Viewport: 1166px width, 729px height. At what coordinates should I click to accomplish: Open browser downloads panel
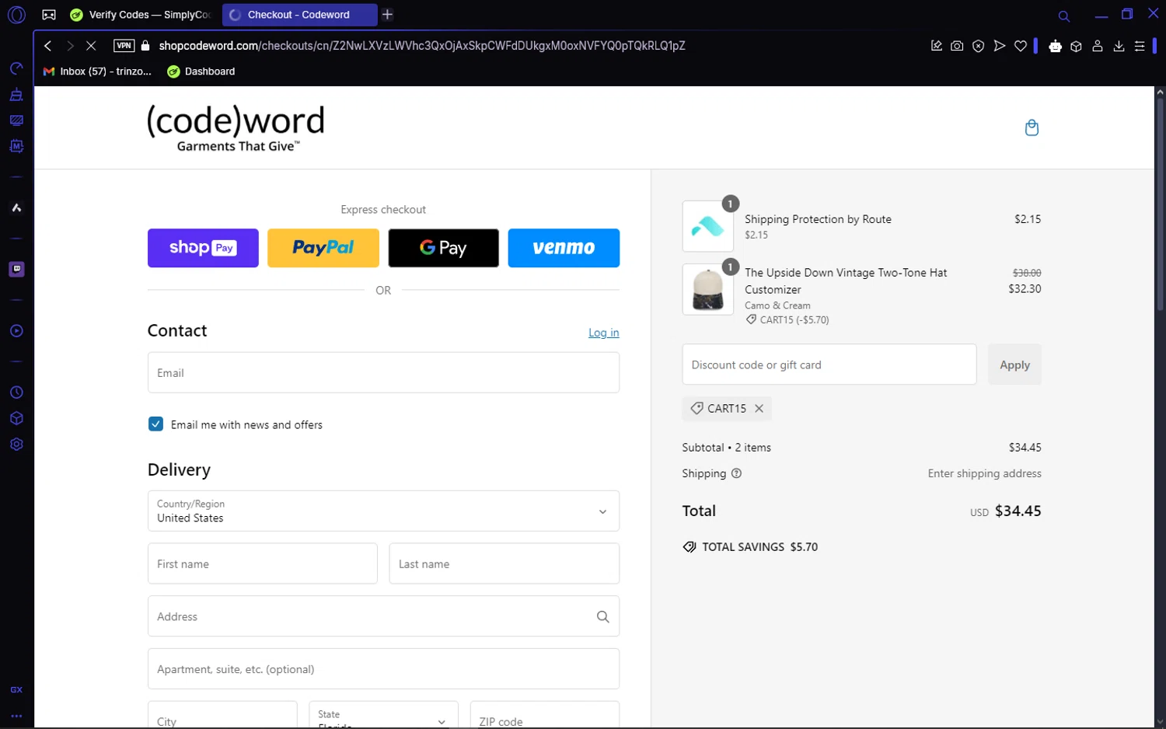1119,46
